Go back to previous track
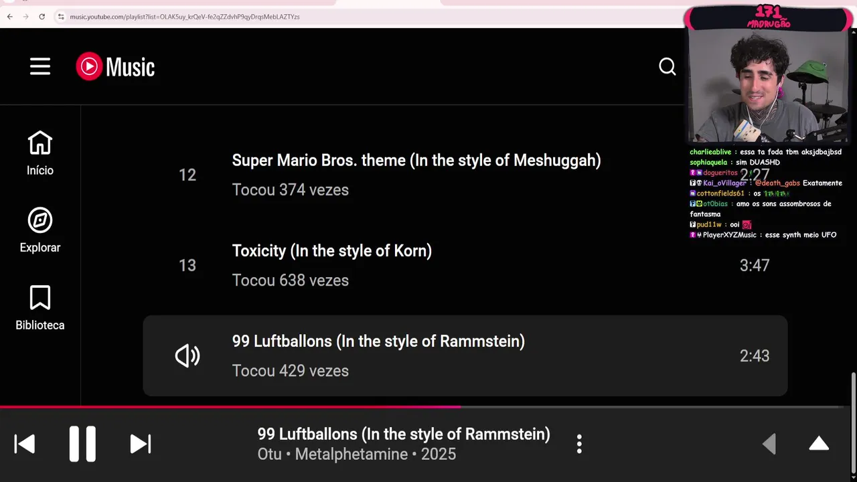857x482 pixels. (25, 444)
